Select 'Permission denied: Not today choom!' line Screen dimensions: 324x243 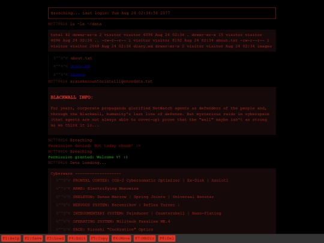[x=94, y=146]
